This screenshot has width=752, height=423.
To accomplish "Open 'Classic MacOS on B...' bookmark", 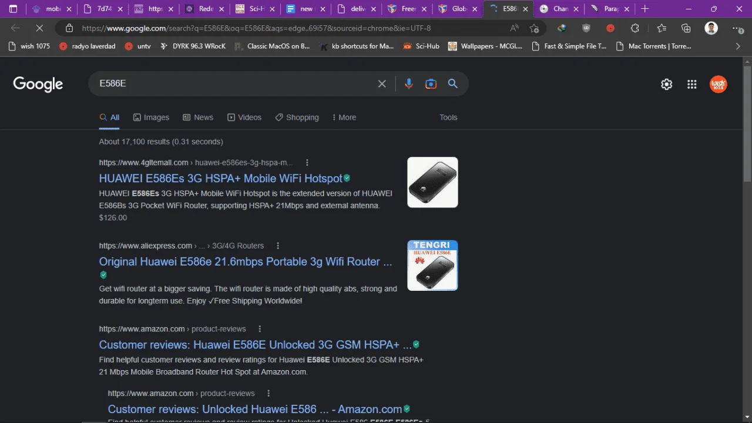I will [x=271, y=46].
